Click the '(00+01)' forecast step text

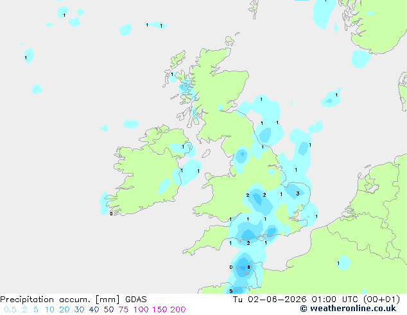[381, 300]
